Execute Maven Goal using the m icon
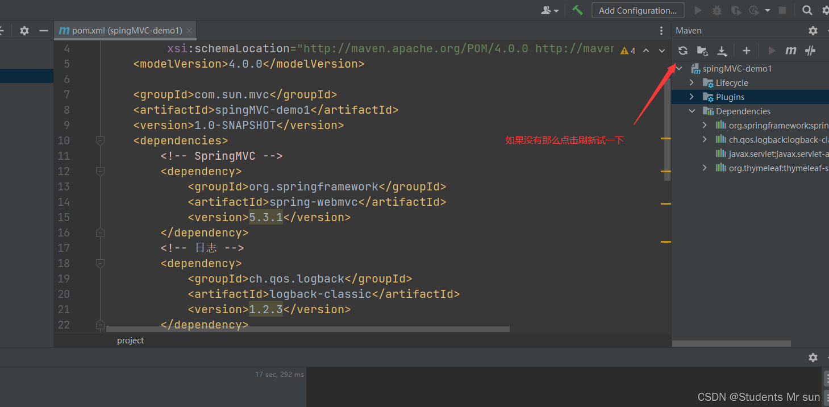The height and width of the screenshot is (407, 829). pos(790,50)
